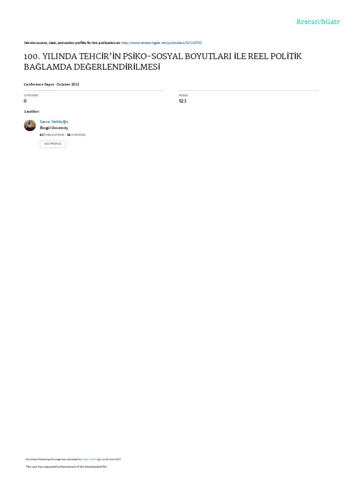The width and height of the screenshot is (358, 477).
Task: Click the SEE PROFILE button
Action: (53, 144)
